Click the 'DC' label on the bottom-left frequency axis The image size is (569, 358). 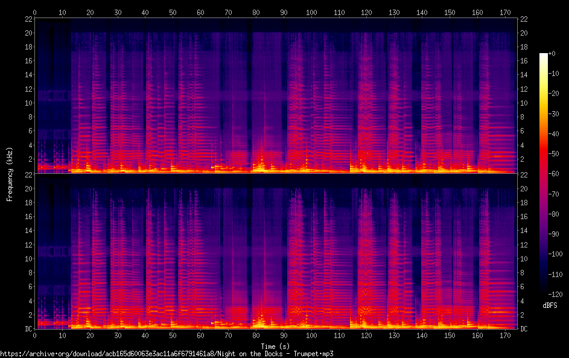28,329
